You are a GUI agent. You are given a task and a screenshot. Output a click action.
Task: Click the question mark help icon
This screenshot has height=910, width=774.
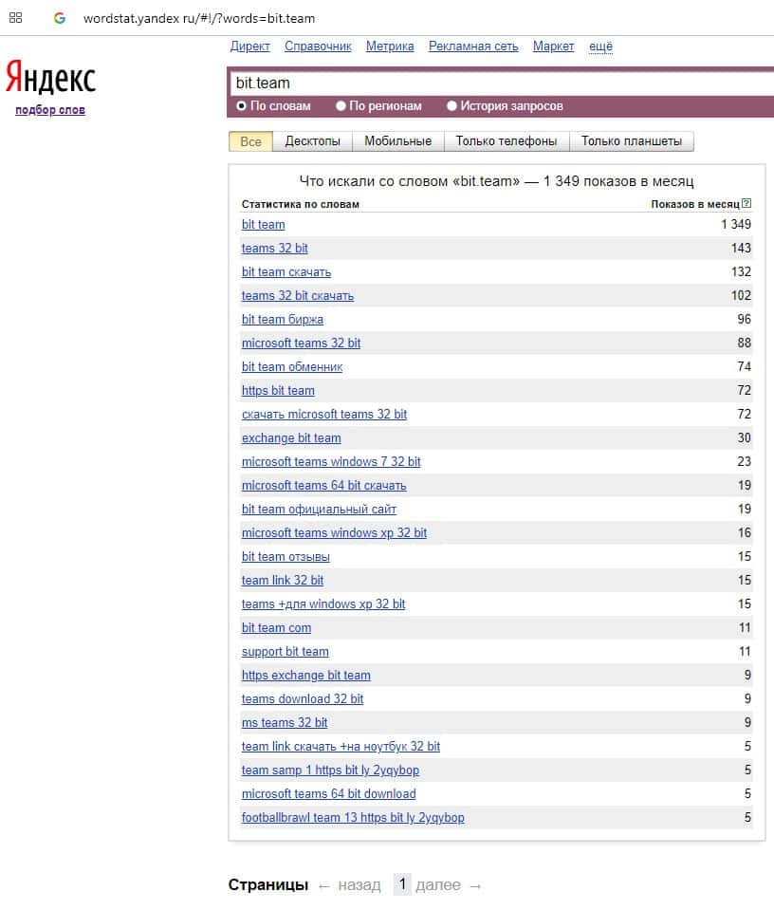(x=746, y=203)
